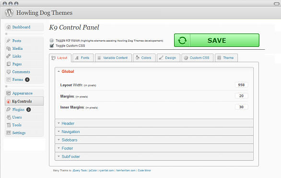Click the green SAVE button
Screen dimensions: 281x178
tap(217, 40)
